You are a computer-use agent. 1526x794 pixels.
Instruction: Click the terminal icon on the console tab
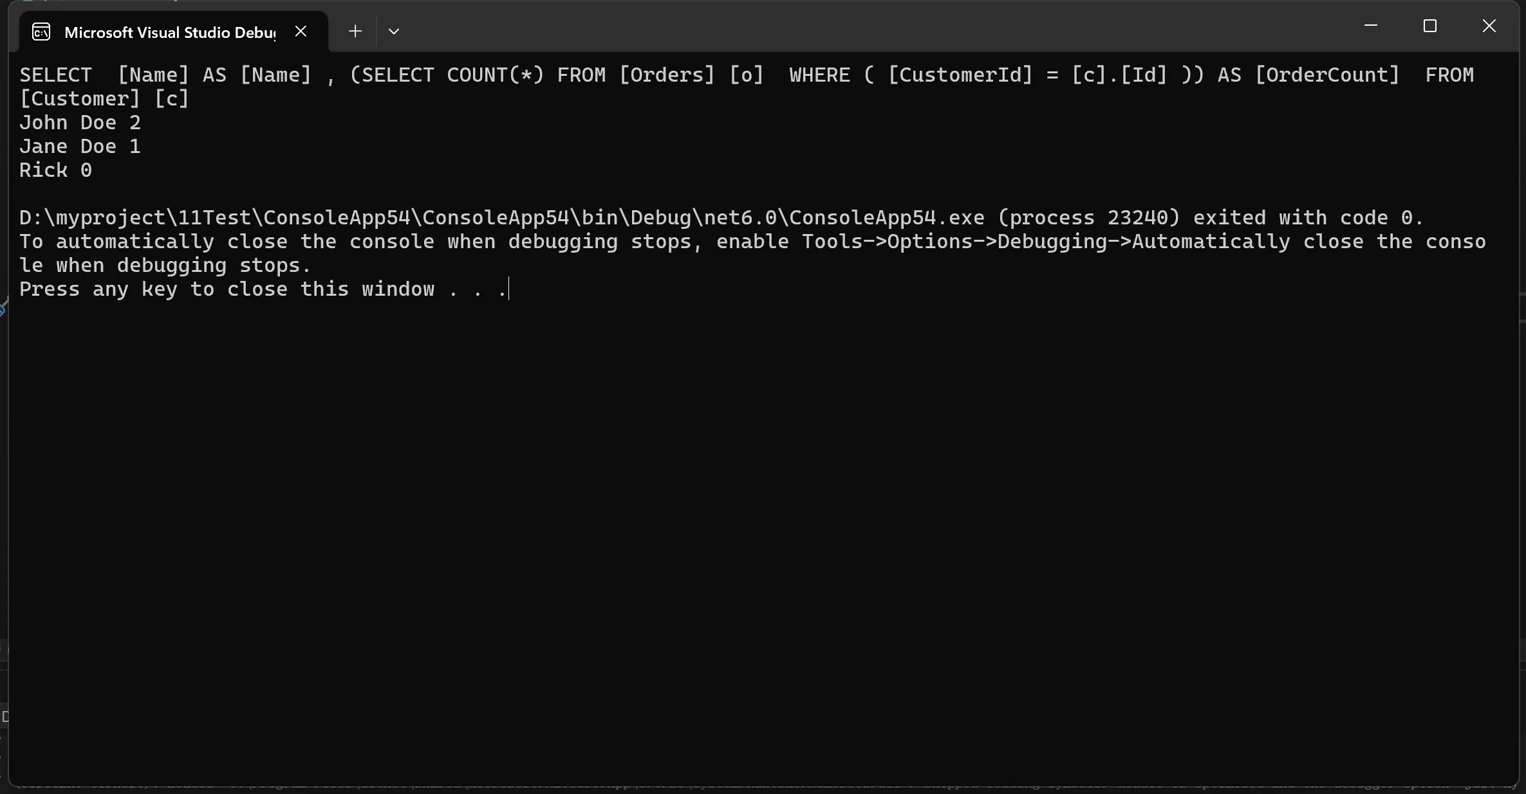point(41,32)
